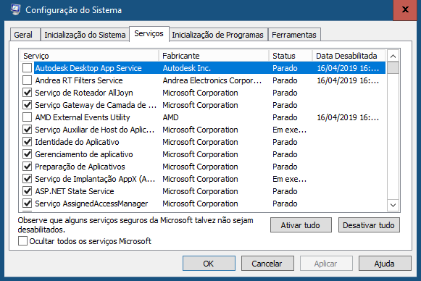The width and height of the screenshot is (421, 281).
Task: Uncheck Serviço de Roteador AllJoyn
Action: [27, 93]
